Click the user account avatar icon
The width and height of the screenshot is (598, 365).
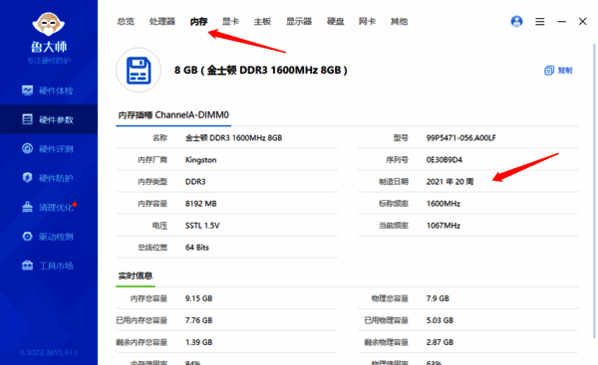[516, 21]
